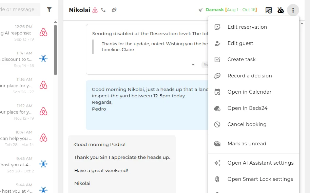Open the 12:26 PM conversation Sep 13 - 19
This screenshot has width=310, height=193.
tap(26, 33)
